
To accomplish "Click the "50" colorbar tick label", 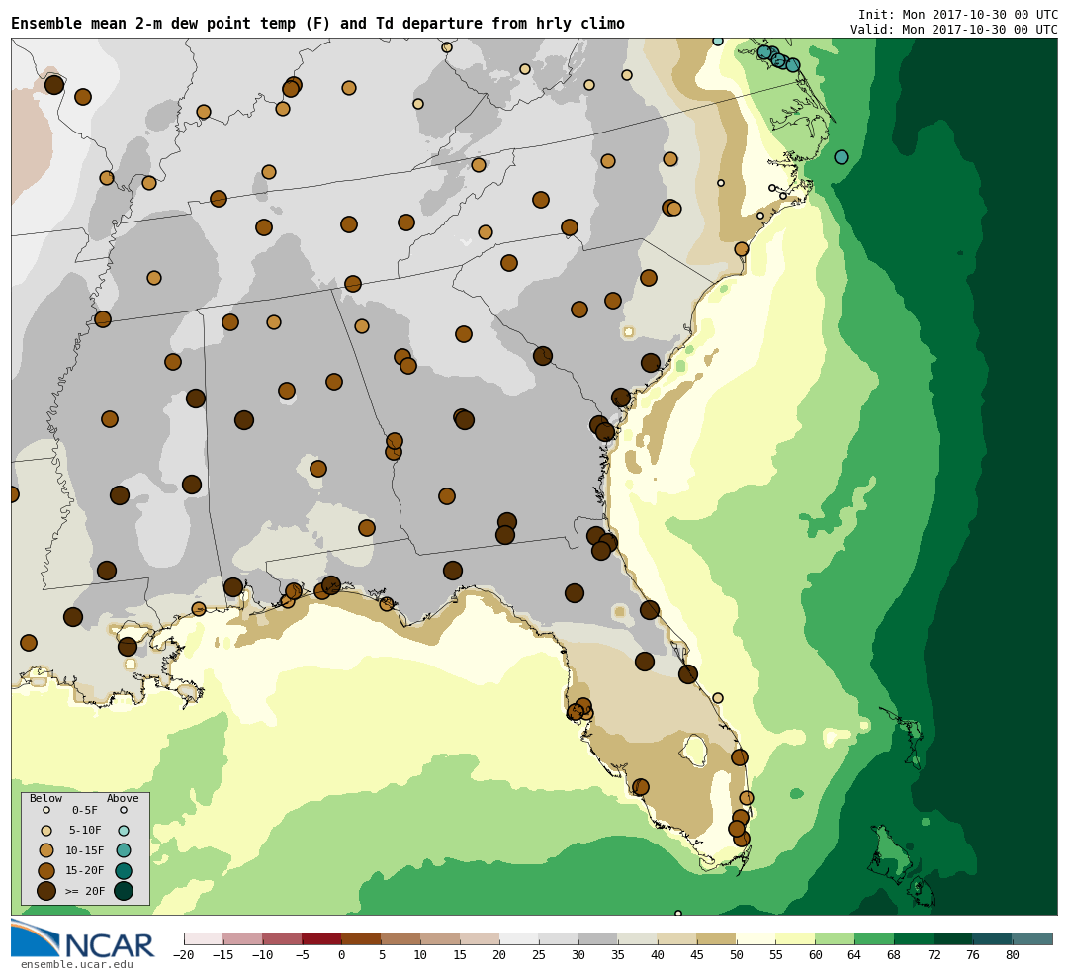I will (x=737, y=955).
